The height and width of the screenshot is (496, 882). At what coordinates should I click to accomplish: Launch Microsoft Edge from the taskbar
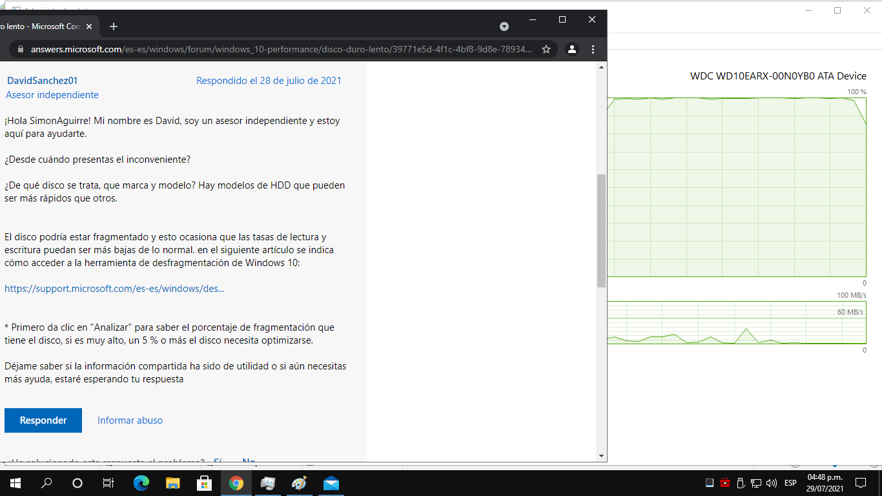coord(141,483)
